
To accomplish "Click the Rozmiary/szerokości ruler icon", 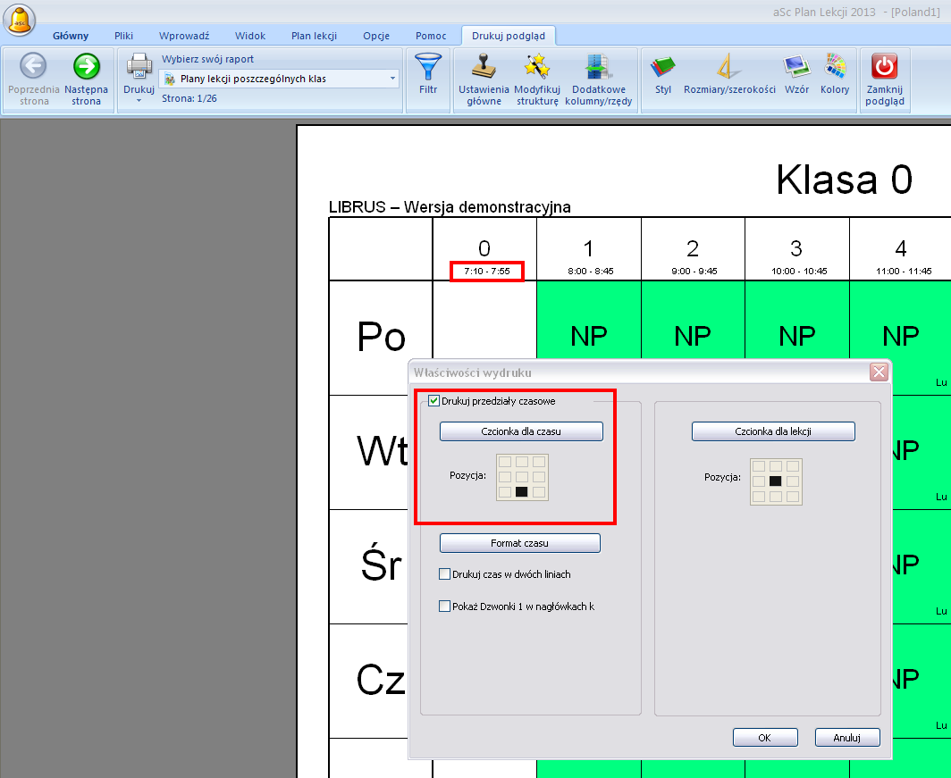I will click(728, 67).
